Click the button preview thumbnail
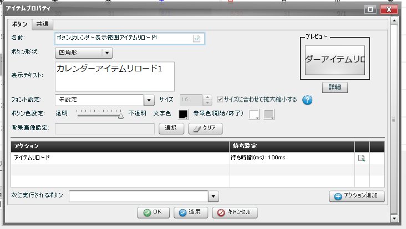Screen dimensions: 406x229 (335, 60)
